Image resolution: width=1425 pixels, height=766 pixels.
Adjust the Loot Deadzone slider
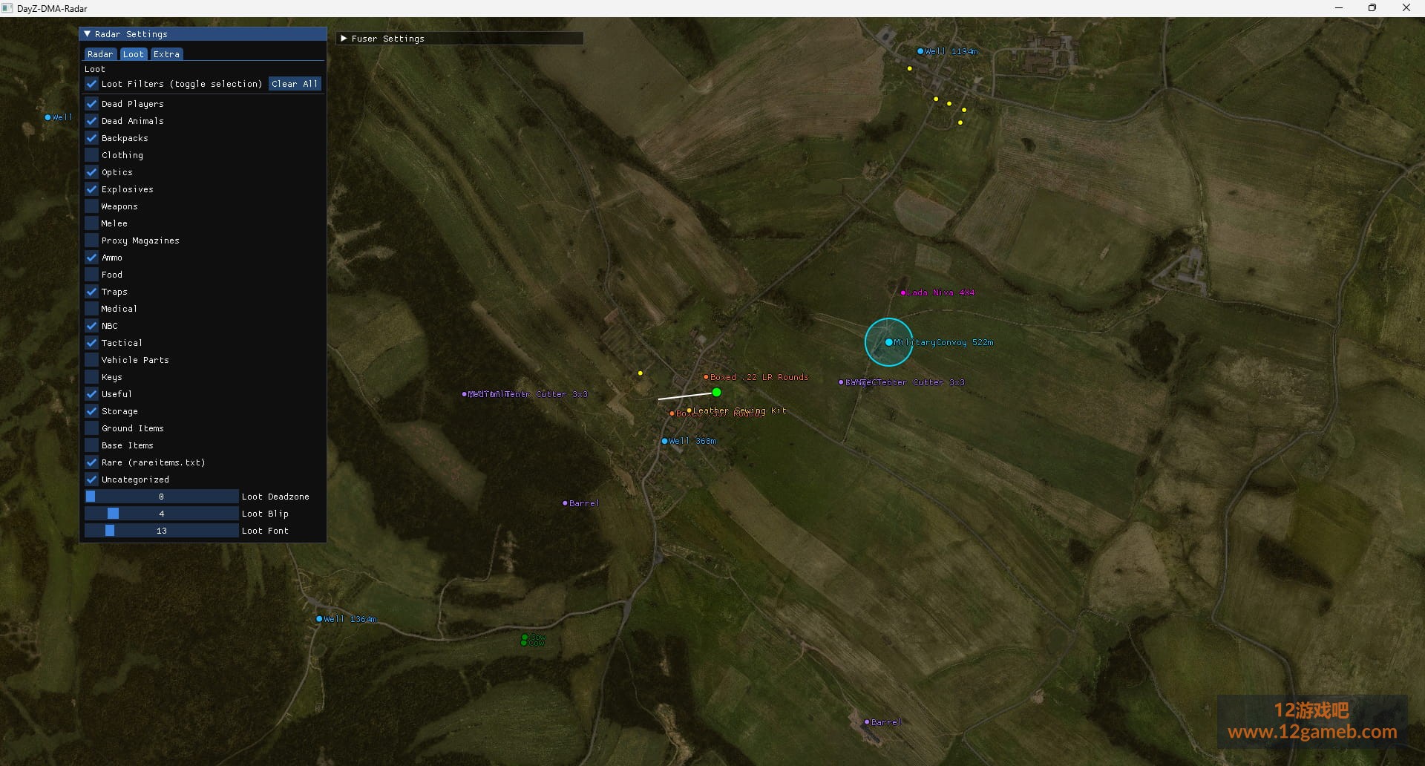pos(161,497)
